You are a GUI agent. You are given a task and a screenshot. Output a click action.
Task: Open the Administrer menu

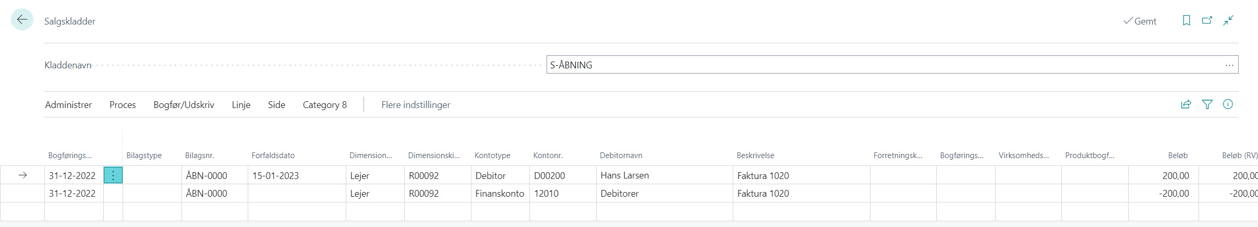[68, 105]
